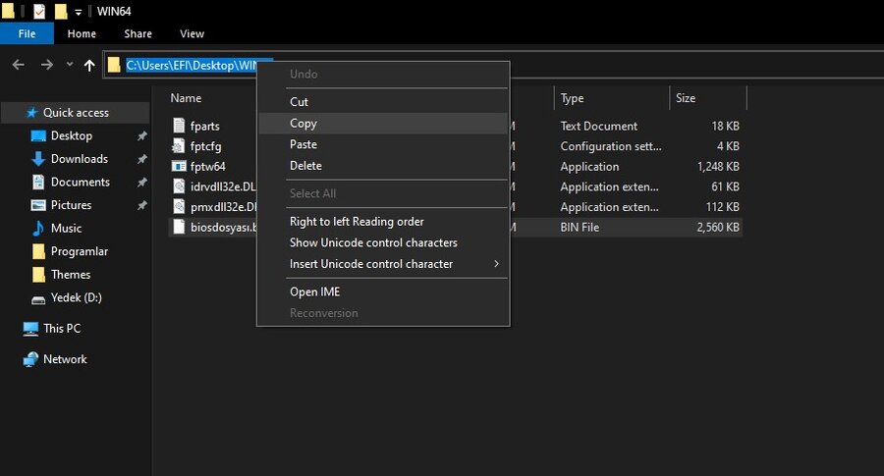Toggle Right to left Reading order
884x476 pixels.
(357, 222)
